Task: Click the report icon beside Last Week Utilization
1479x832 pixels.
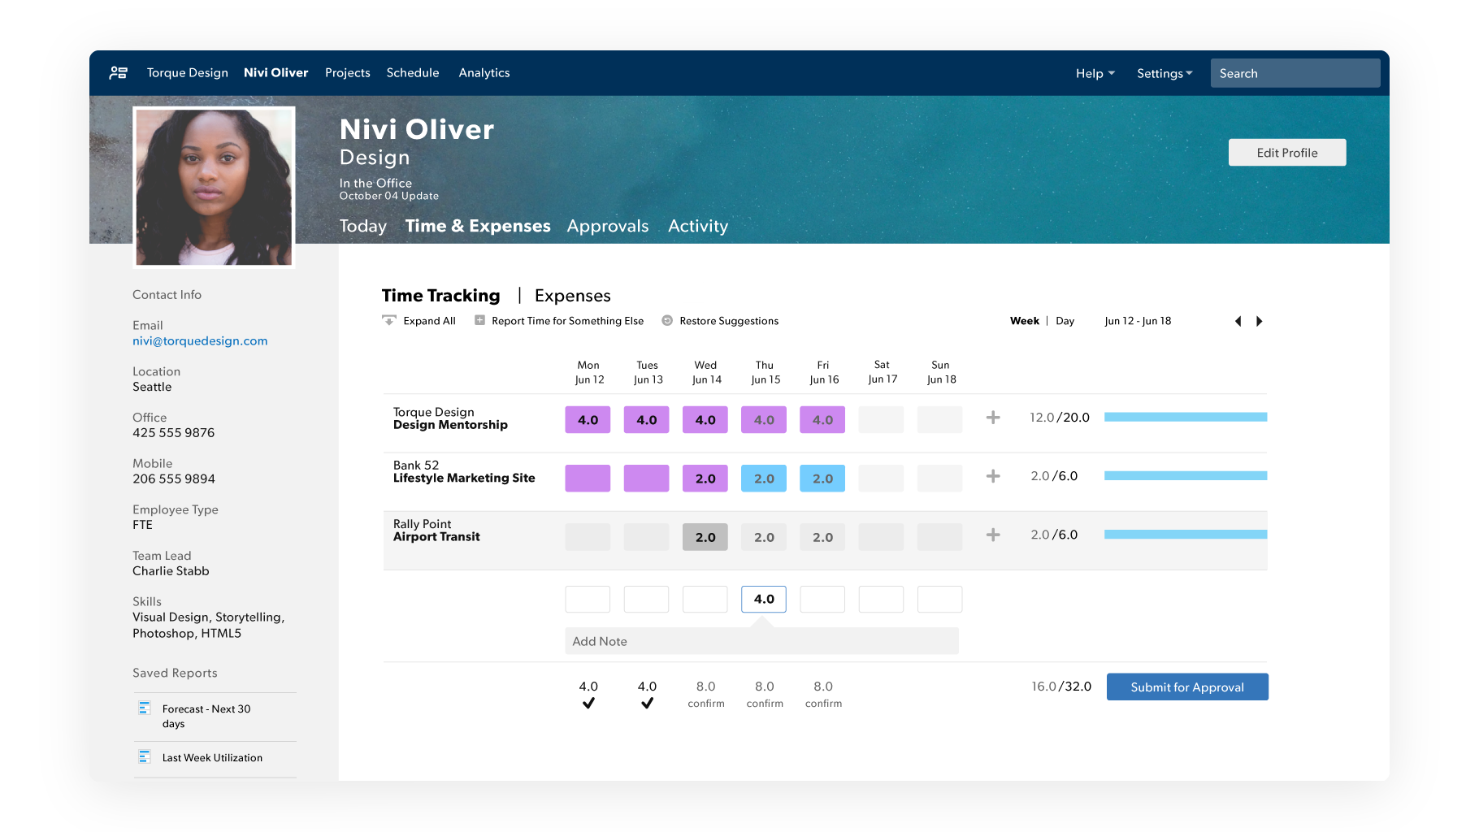Action: tap(145, 756)
